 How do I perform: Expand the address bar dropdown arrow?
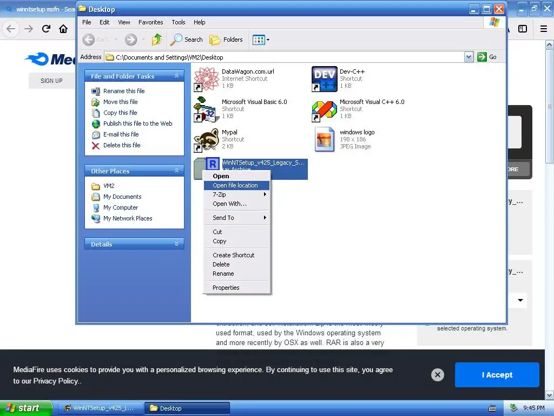pyautogui.click(x=469, y=57)
